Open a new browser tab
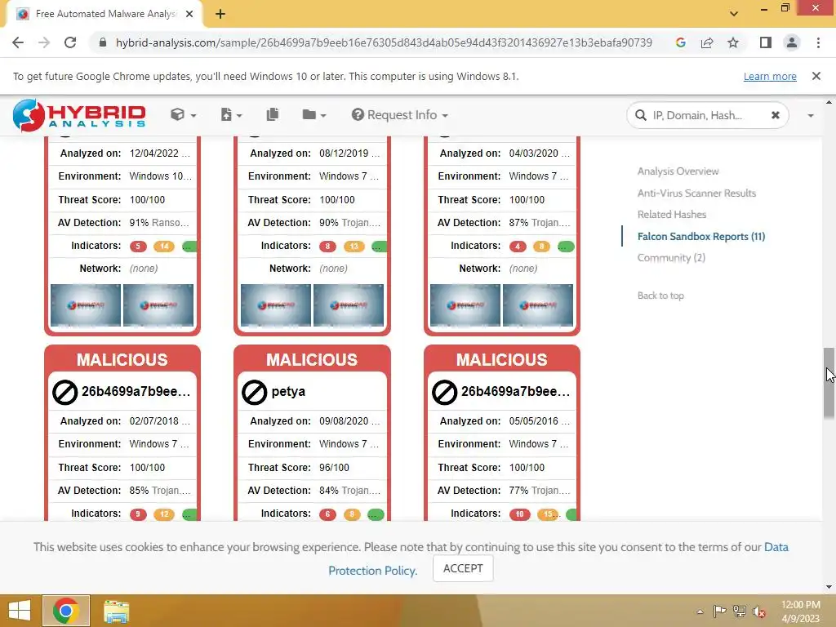The width and height of the screenshot is (836, 627). pos(220,14)
